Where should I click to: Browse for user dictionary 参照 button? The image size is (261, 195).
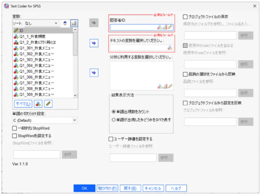166,158
